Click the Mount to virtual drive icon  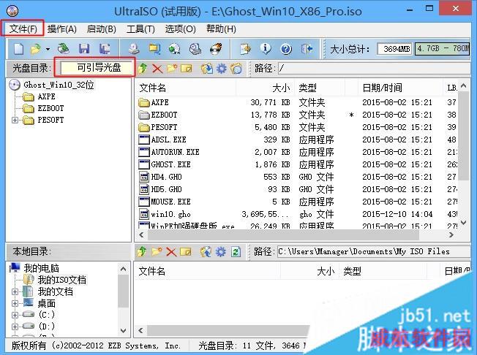tap(195, 49)
